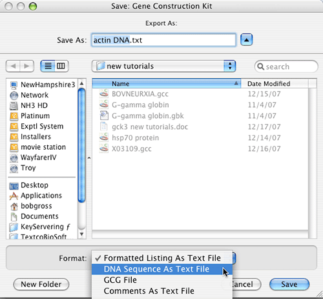
Task: Open the new tutorials folder popup
Action: 163,66
